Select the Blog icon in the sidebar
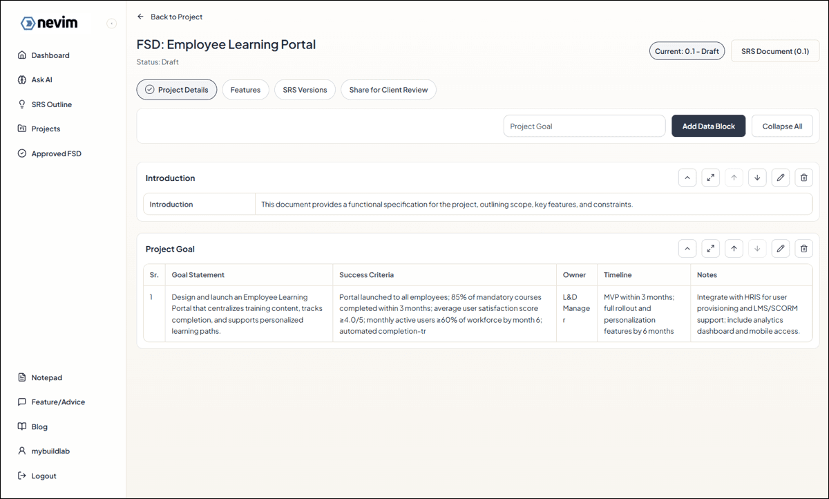The width and height of the screenshot is (829, 499). [x=21, y=426]
